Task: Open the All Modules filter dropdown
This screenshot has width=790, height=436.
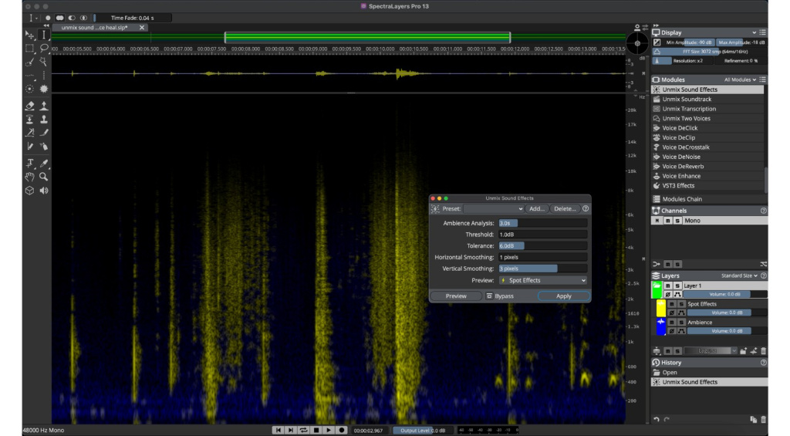Action: click(x=740, y=79)
